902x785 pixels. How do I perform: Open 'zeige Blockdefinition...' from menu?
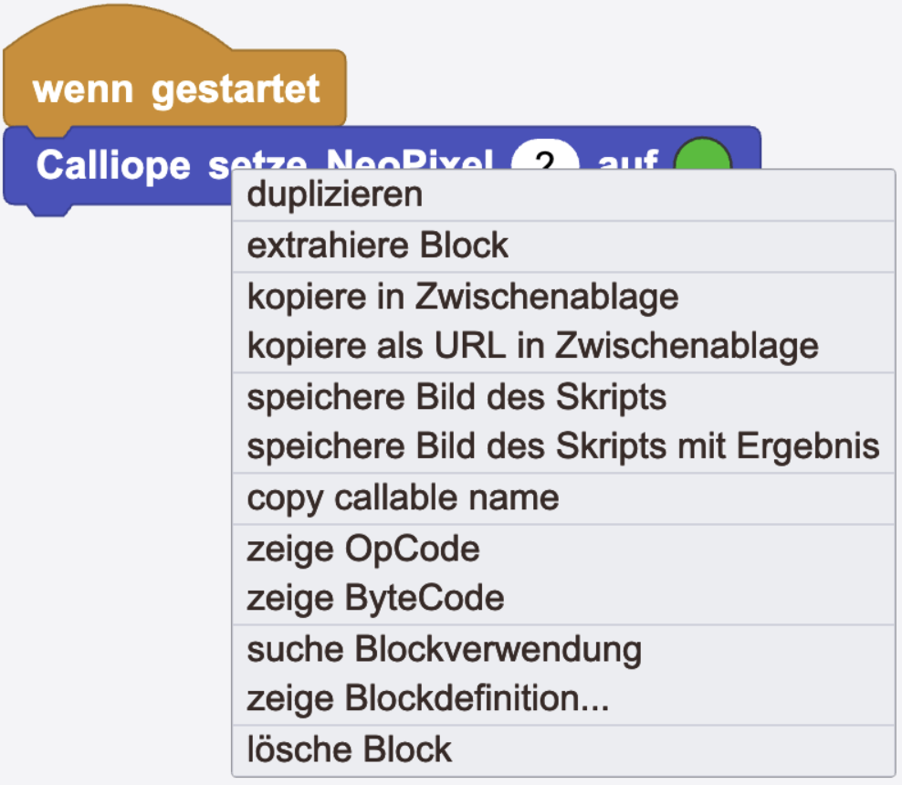427,700
